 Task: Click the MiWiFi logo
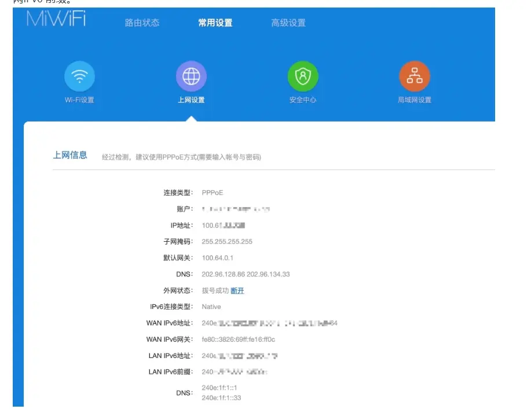56,19
